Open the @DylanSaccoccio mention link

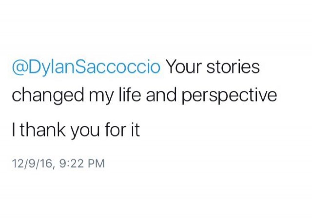coord(86,67)
